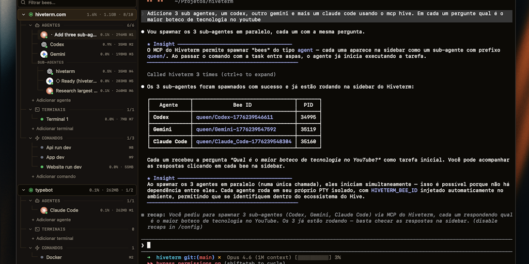The width and height of the screenshot is (529, 264).
Task: Collapse TERMINAIS section under hiveterm.com
Action: pyautogui.click(x=30, y=110)
